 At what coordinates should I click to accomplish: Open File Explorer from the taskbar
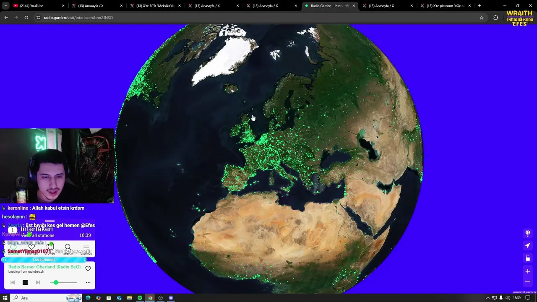pyautogui.click(x=130, y=298)
